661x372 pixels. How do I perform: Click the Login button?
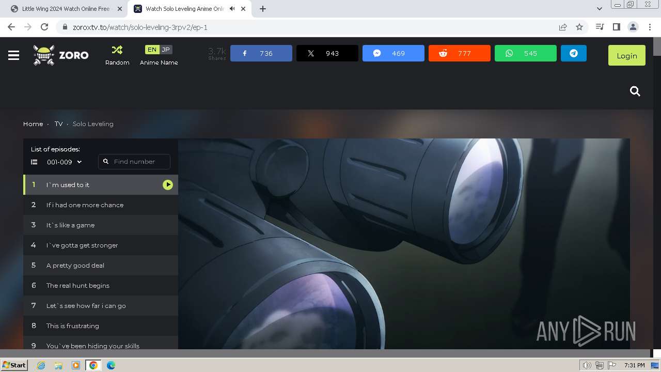pos(627,55)
